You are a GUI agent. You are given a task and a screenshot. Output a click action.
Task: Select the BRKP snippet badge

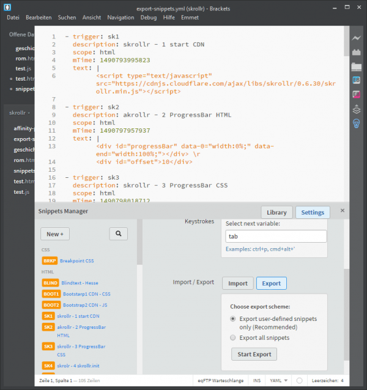pyautogui.click(x=50, y=260)
